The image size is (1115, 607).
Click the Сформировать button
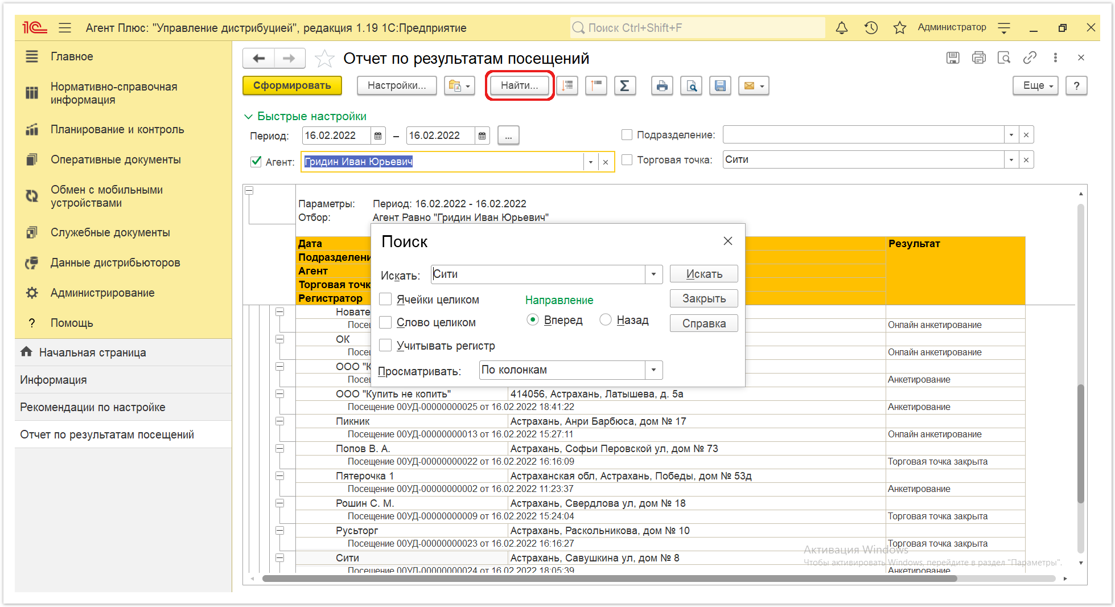click(x=292, y=85)
